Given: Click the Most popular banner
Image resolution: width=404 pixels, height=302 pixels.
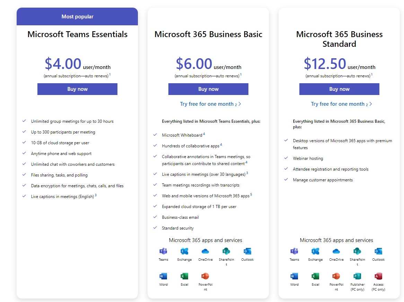Looking at the screenshot, I should pyautogui.click(x=77, y=17).
